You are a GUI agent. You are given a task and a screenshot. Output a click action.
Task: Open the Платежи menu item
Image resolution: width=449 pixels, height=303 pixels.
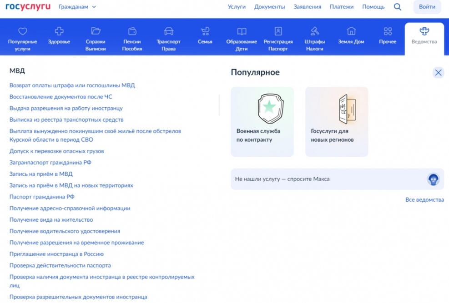click(341, 7)
